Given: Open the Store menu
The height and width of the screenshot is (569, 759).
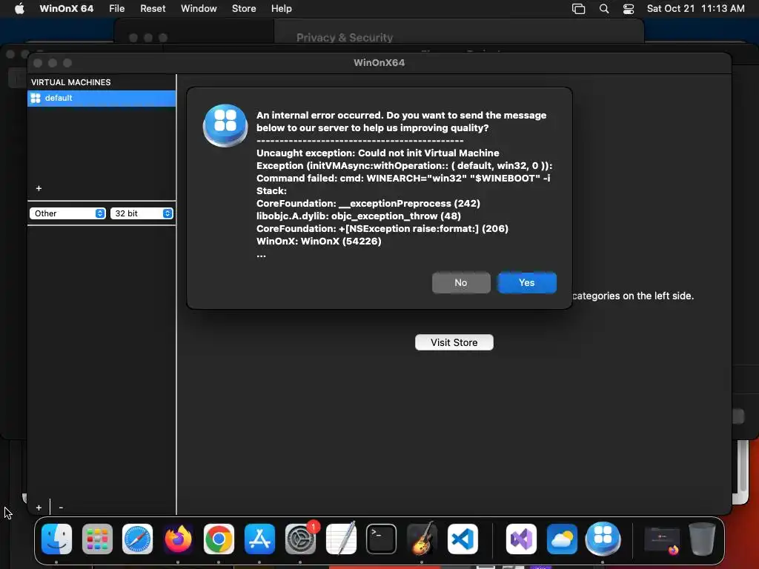Looking at the screenshot, I should pos(244,9).
